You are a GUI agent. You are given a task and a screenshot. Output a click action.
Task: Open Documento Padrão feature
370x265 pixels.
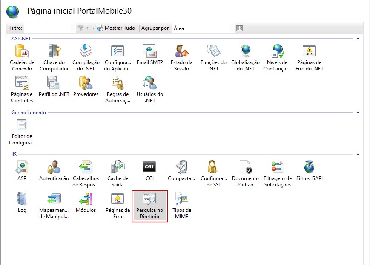point(245,174)
